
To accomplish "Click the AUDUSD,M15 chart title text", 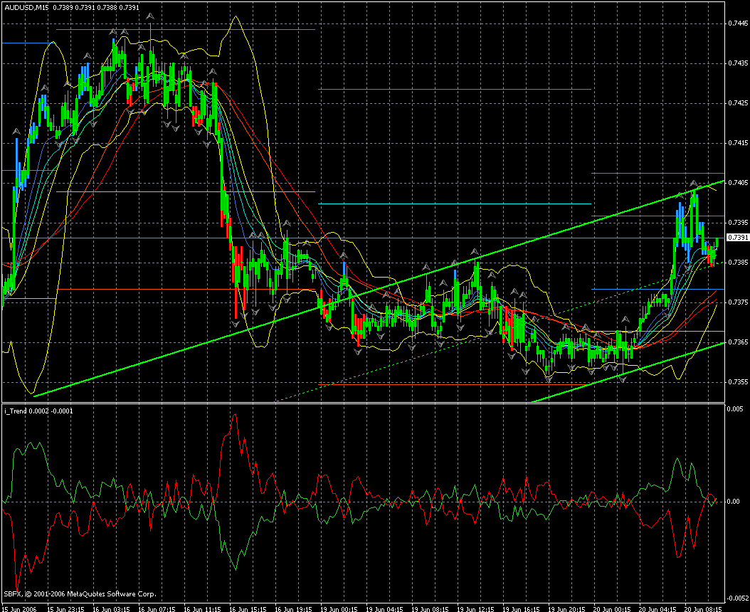I will (x=27, y=8).
